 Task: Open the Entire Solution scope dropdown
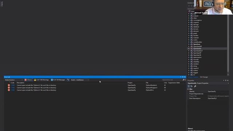point(13,80)
